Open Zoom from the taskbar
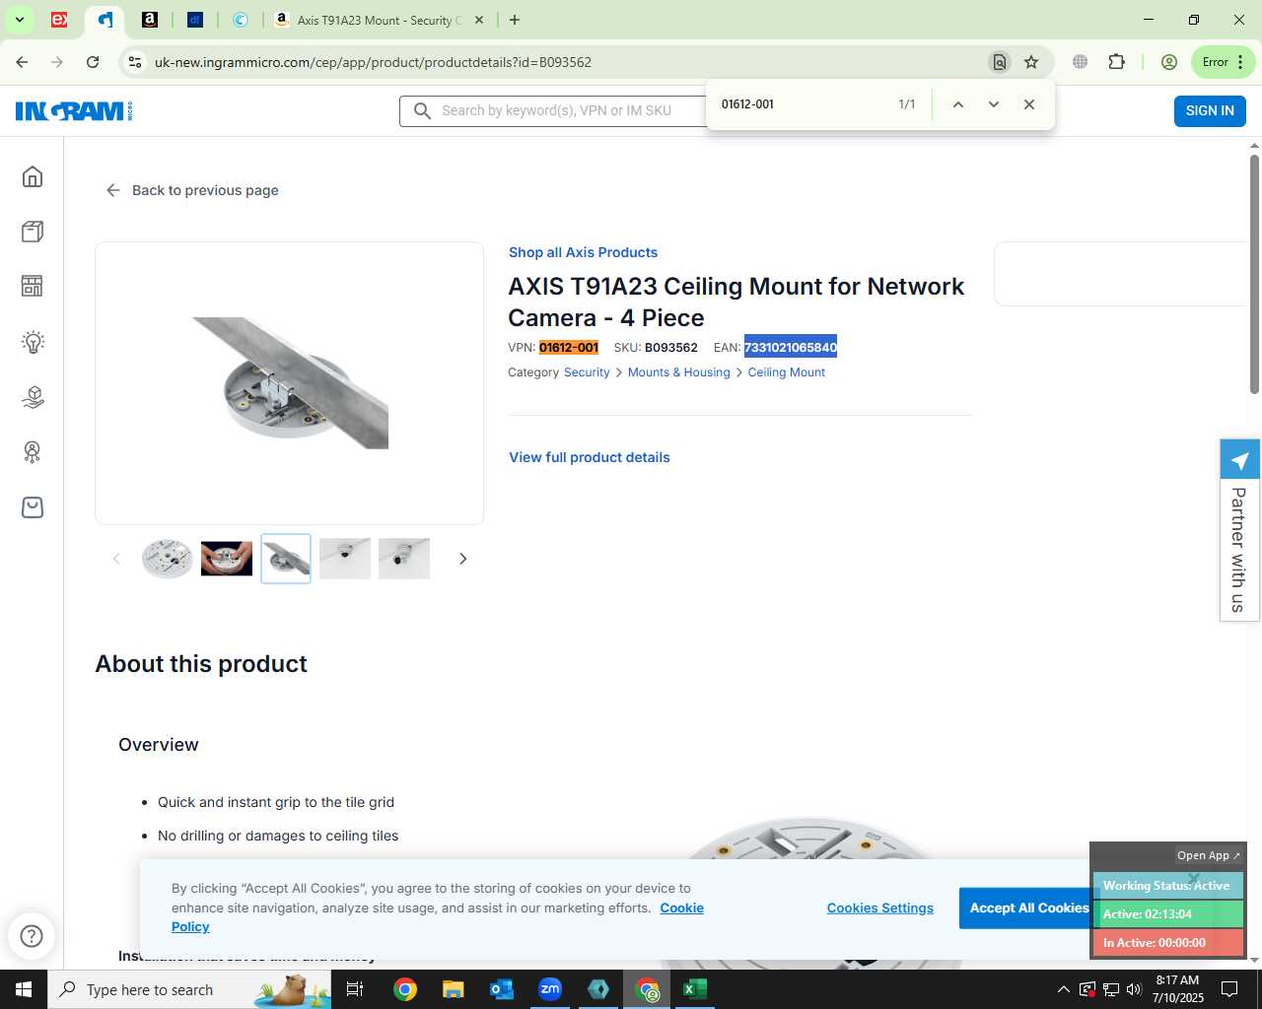The width and height of the screenshot is (1262, 1009). 550,989
